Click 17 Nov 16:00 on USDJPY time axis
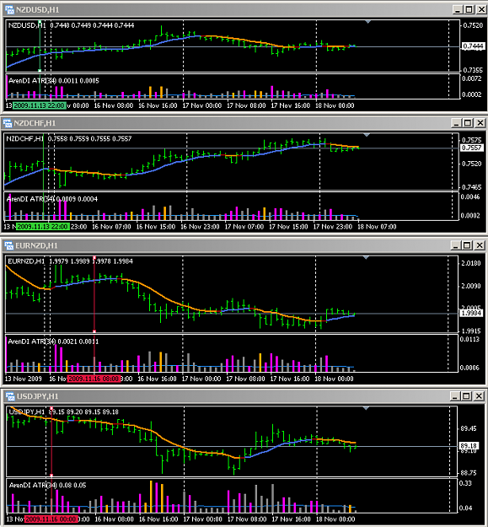The height and width of the screenshot is (527, 488). pos(291,519)
